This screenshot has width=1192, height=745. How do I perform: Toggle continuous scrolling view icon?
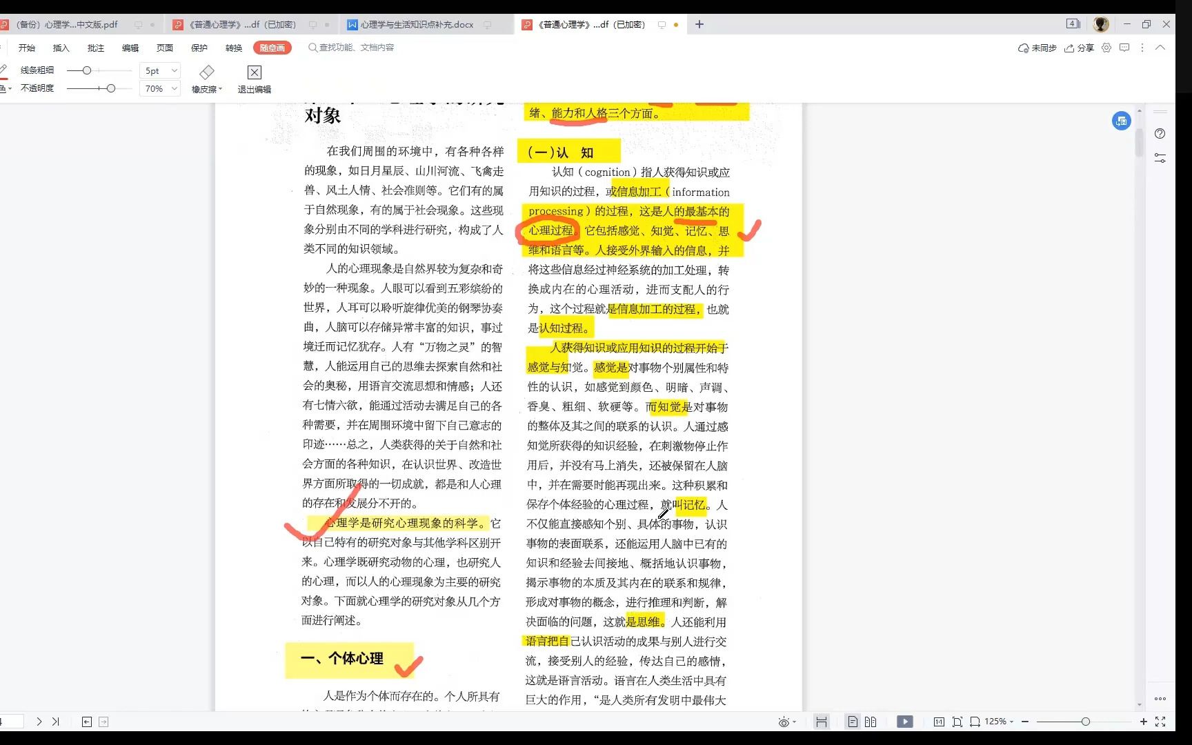821,722
